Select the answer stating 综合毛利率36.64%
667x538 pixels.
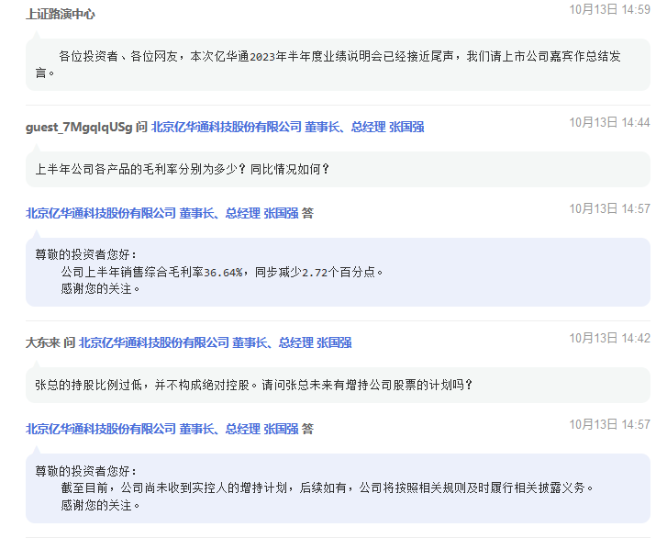pyautogui.click(x=338, y=272)
